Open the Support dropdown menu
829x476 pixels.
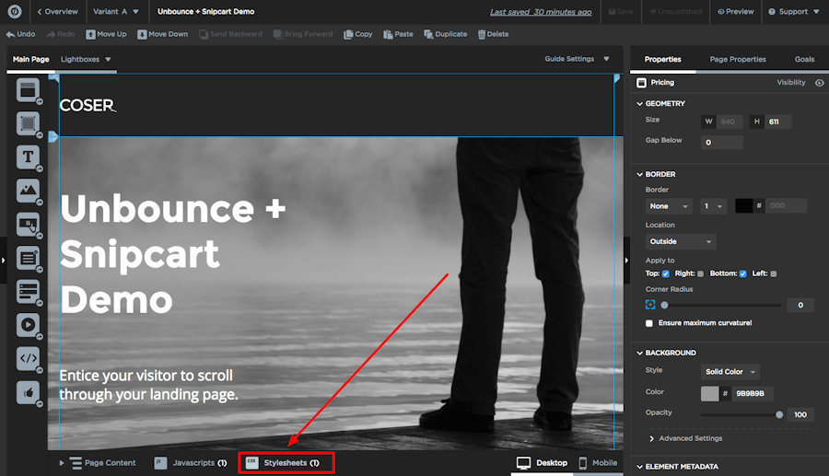794,12
